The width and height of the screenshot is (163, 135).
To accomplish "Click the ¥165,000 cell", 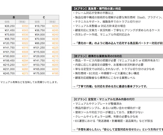I will [37, 69].
